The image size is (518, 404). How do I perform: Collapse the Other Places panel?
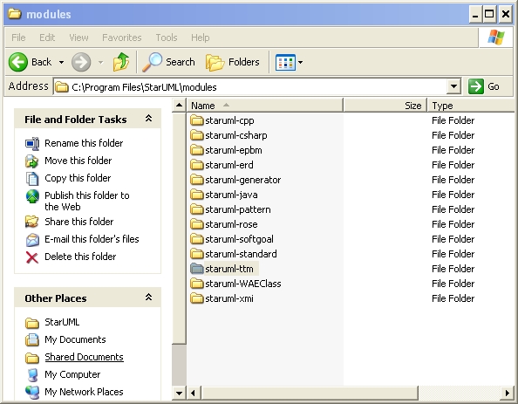[x=148, y=298]
